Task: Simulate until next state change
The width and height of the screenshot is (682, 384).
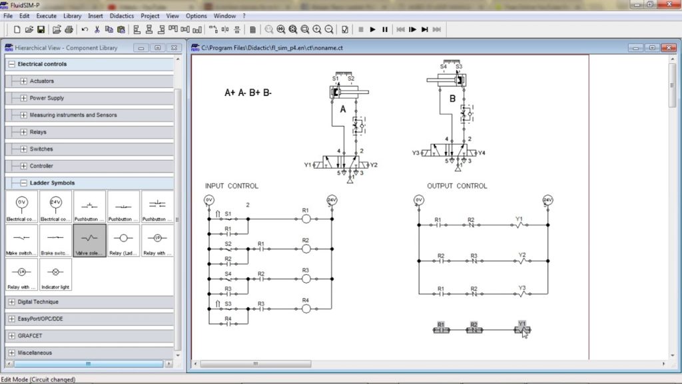Action: [x=425, y=29]
